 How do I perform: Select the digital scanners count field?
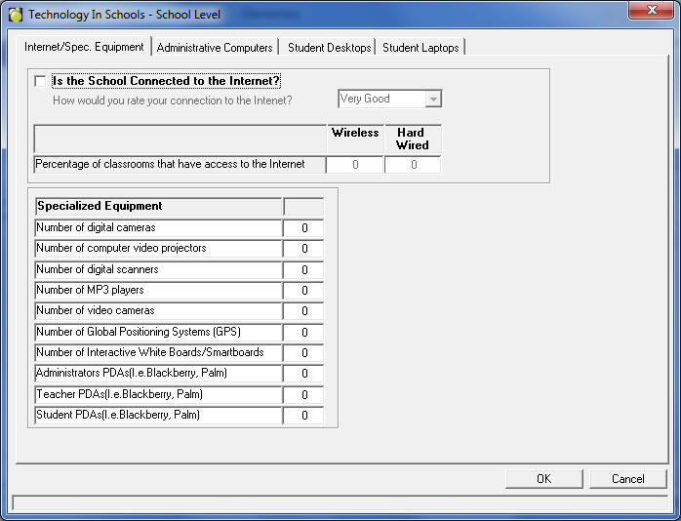click(303, 270)
